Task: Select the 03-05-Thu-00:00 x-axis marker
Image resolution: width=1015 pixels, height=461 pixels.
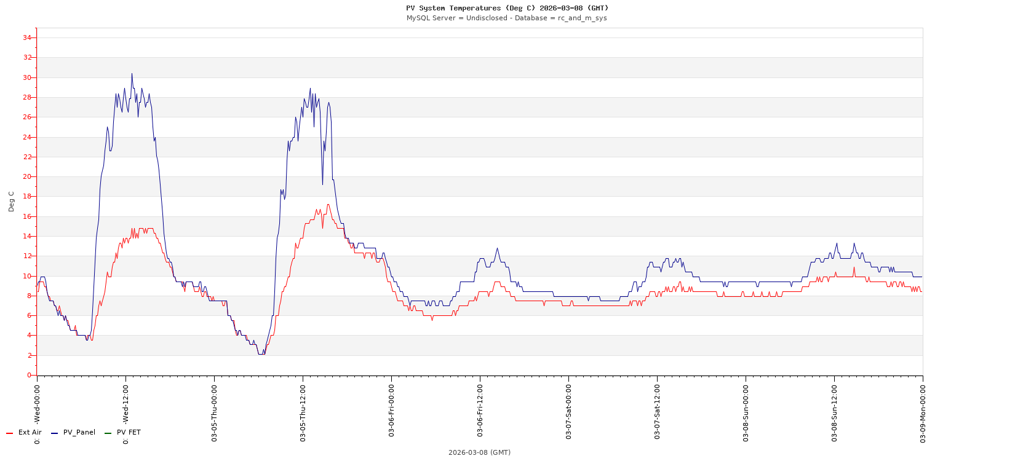Action: pos(214,413)
